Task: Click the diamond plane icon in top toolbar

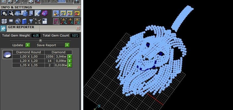Action: coord(31,2)
